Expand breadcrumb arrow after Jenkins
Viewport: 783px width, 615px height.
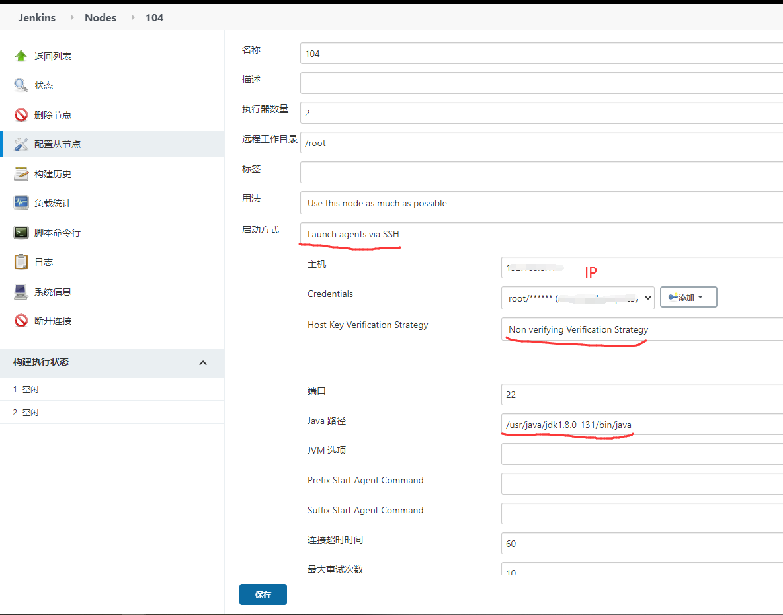point(72,17)
